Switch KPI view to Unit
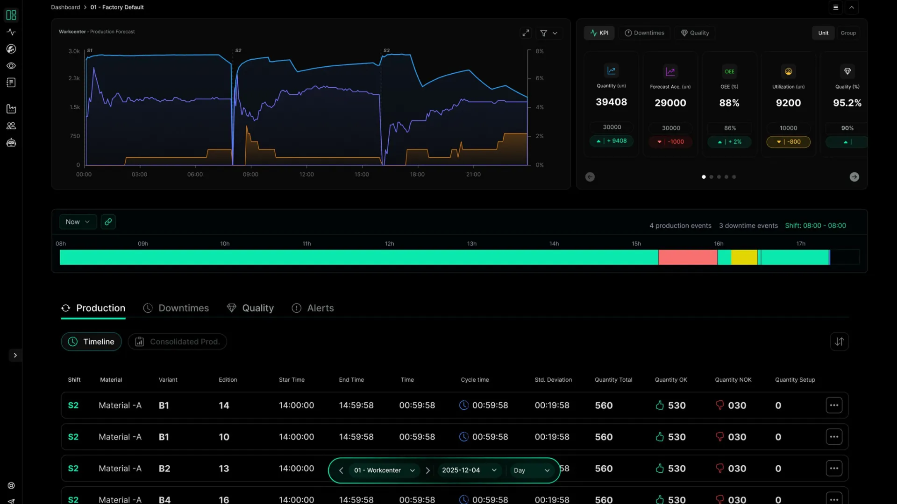The width and height of the screenshot is (897, 504). [x=823, y=33]
